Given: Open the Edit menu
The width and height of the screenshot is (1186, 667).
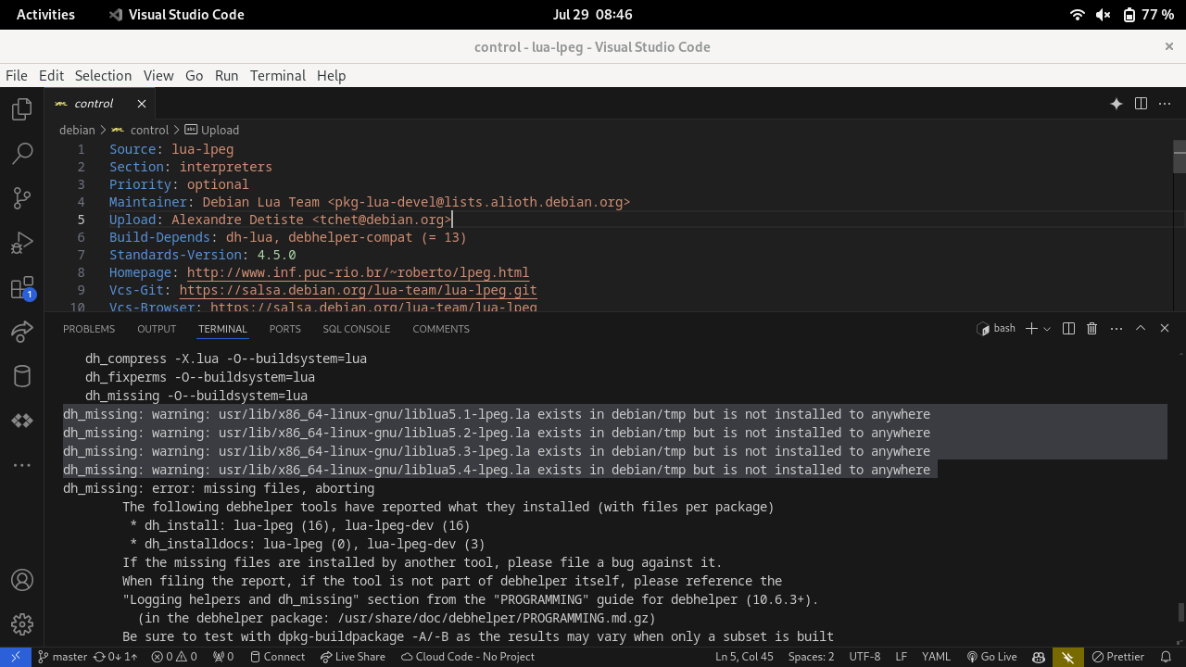Looking at the screenshot, I should [x=51, y=76].
